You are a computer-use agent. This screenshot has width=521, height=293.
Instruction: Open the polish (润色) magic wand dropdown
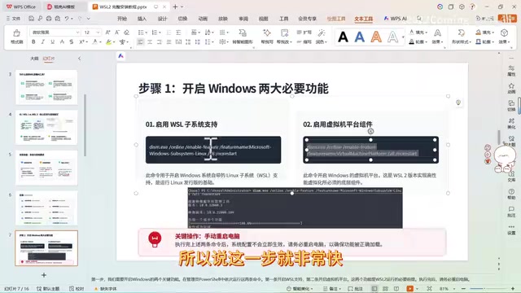322,36
